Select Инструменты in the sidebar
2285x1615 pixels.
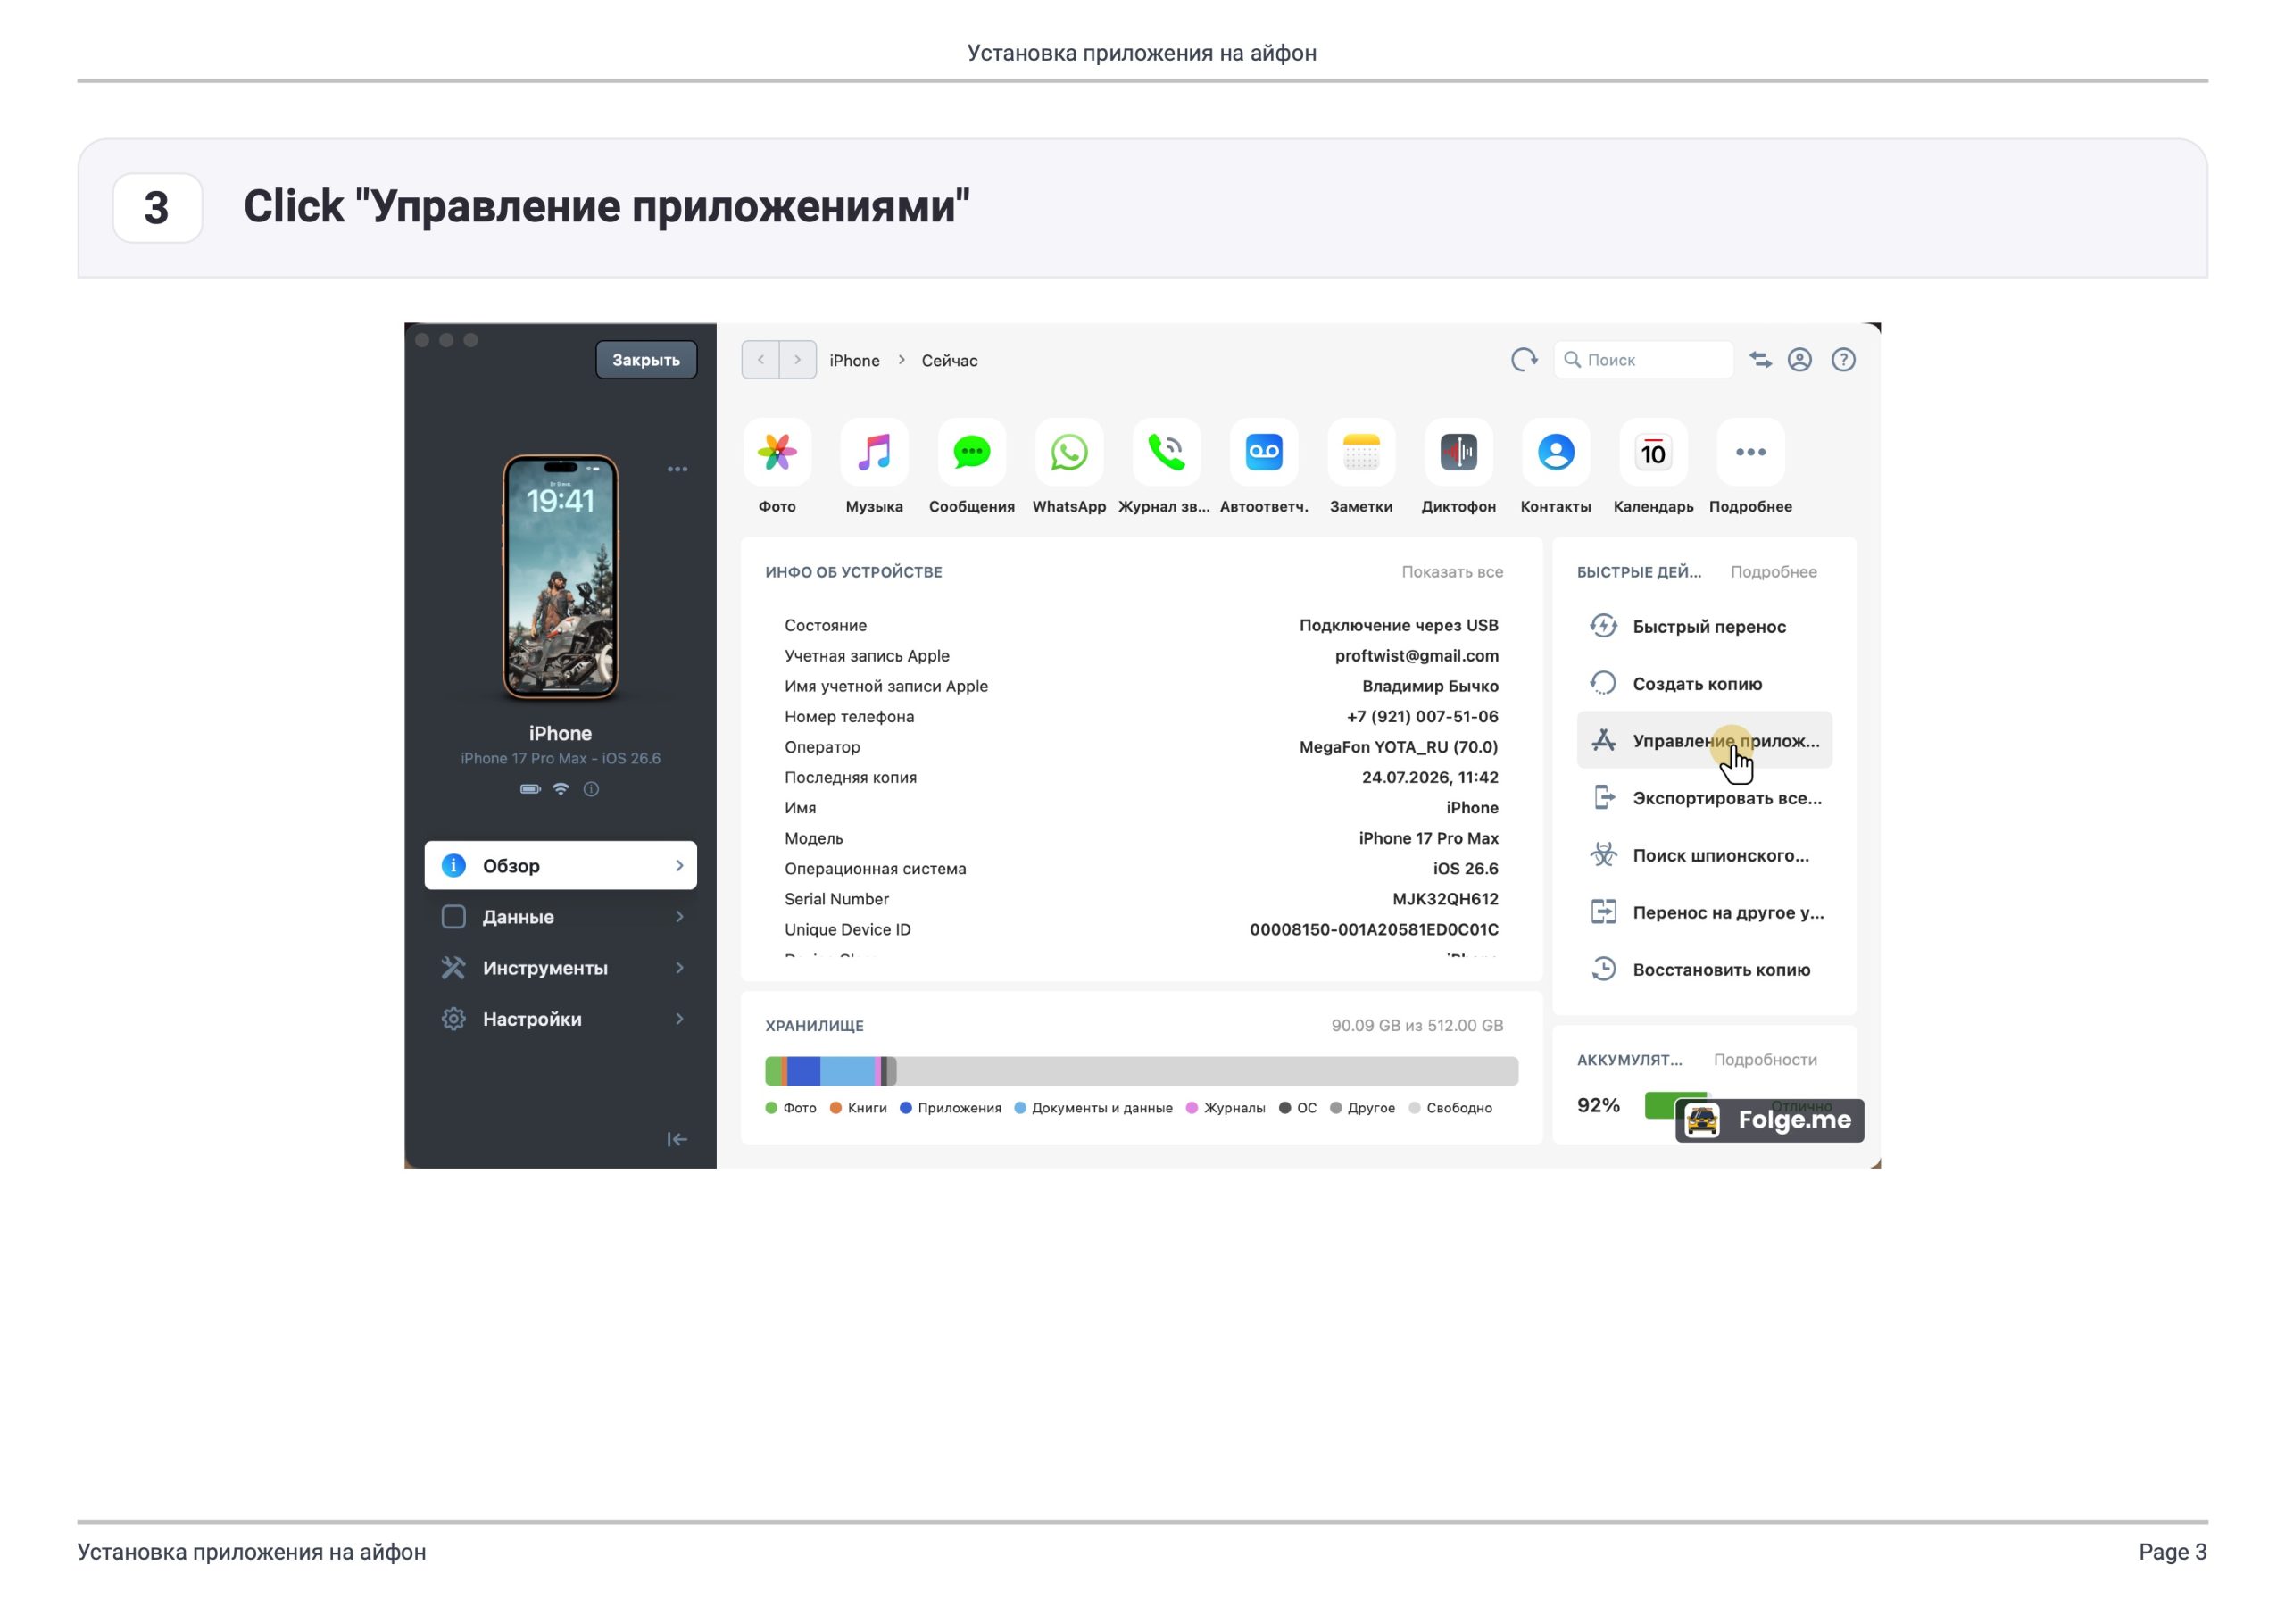click(x=561, y=968)
